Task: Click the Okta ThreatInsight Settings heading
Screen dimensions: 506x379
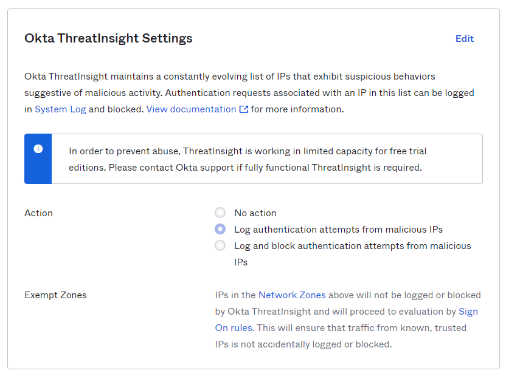Action: [x=108, y=38]
